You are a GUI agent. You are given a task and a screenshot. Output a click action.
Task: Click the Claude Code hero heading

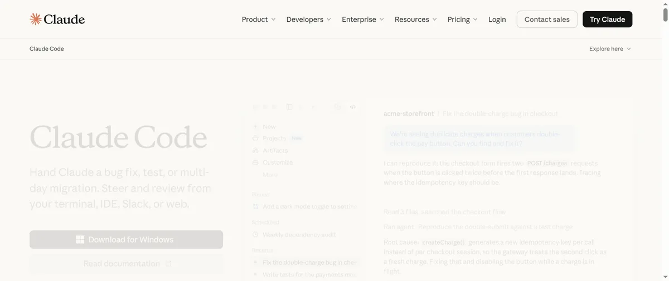pos(118,137)
